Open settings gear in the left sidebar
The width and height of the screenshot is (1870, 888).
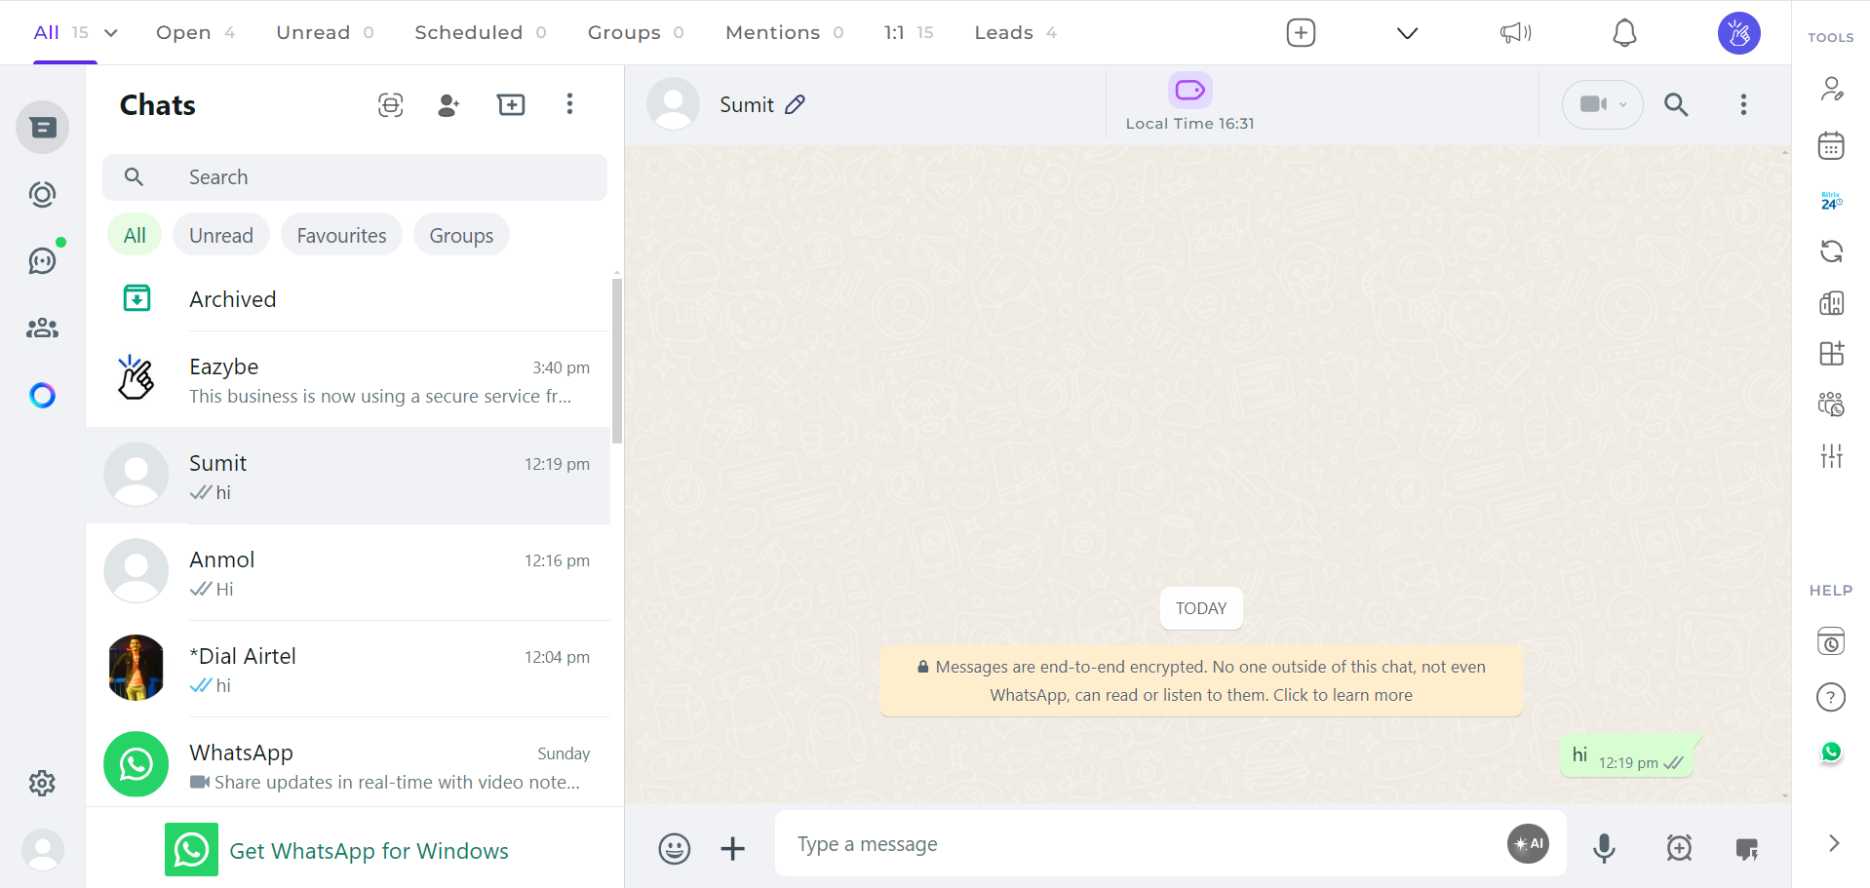42,783
